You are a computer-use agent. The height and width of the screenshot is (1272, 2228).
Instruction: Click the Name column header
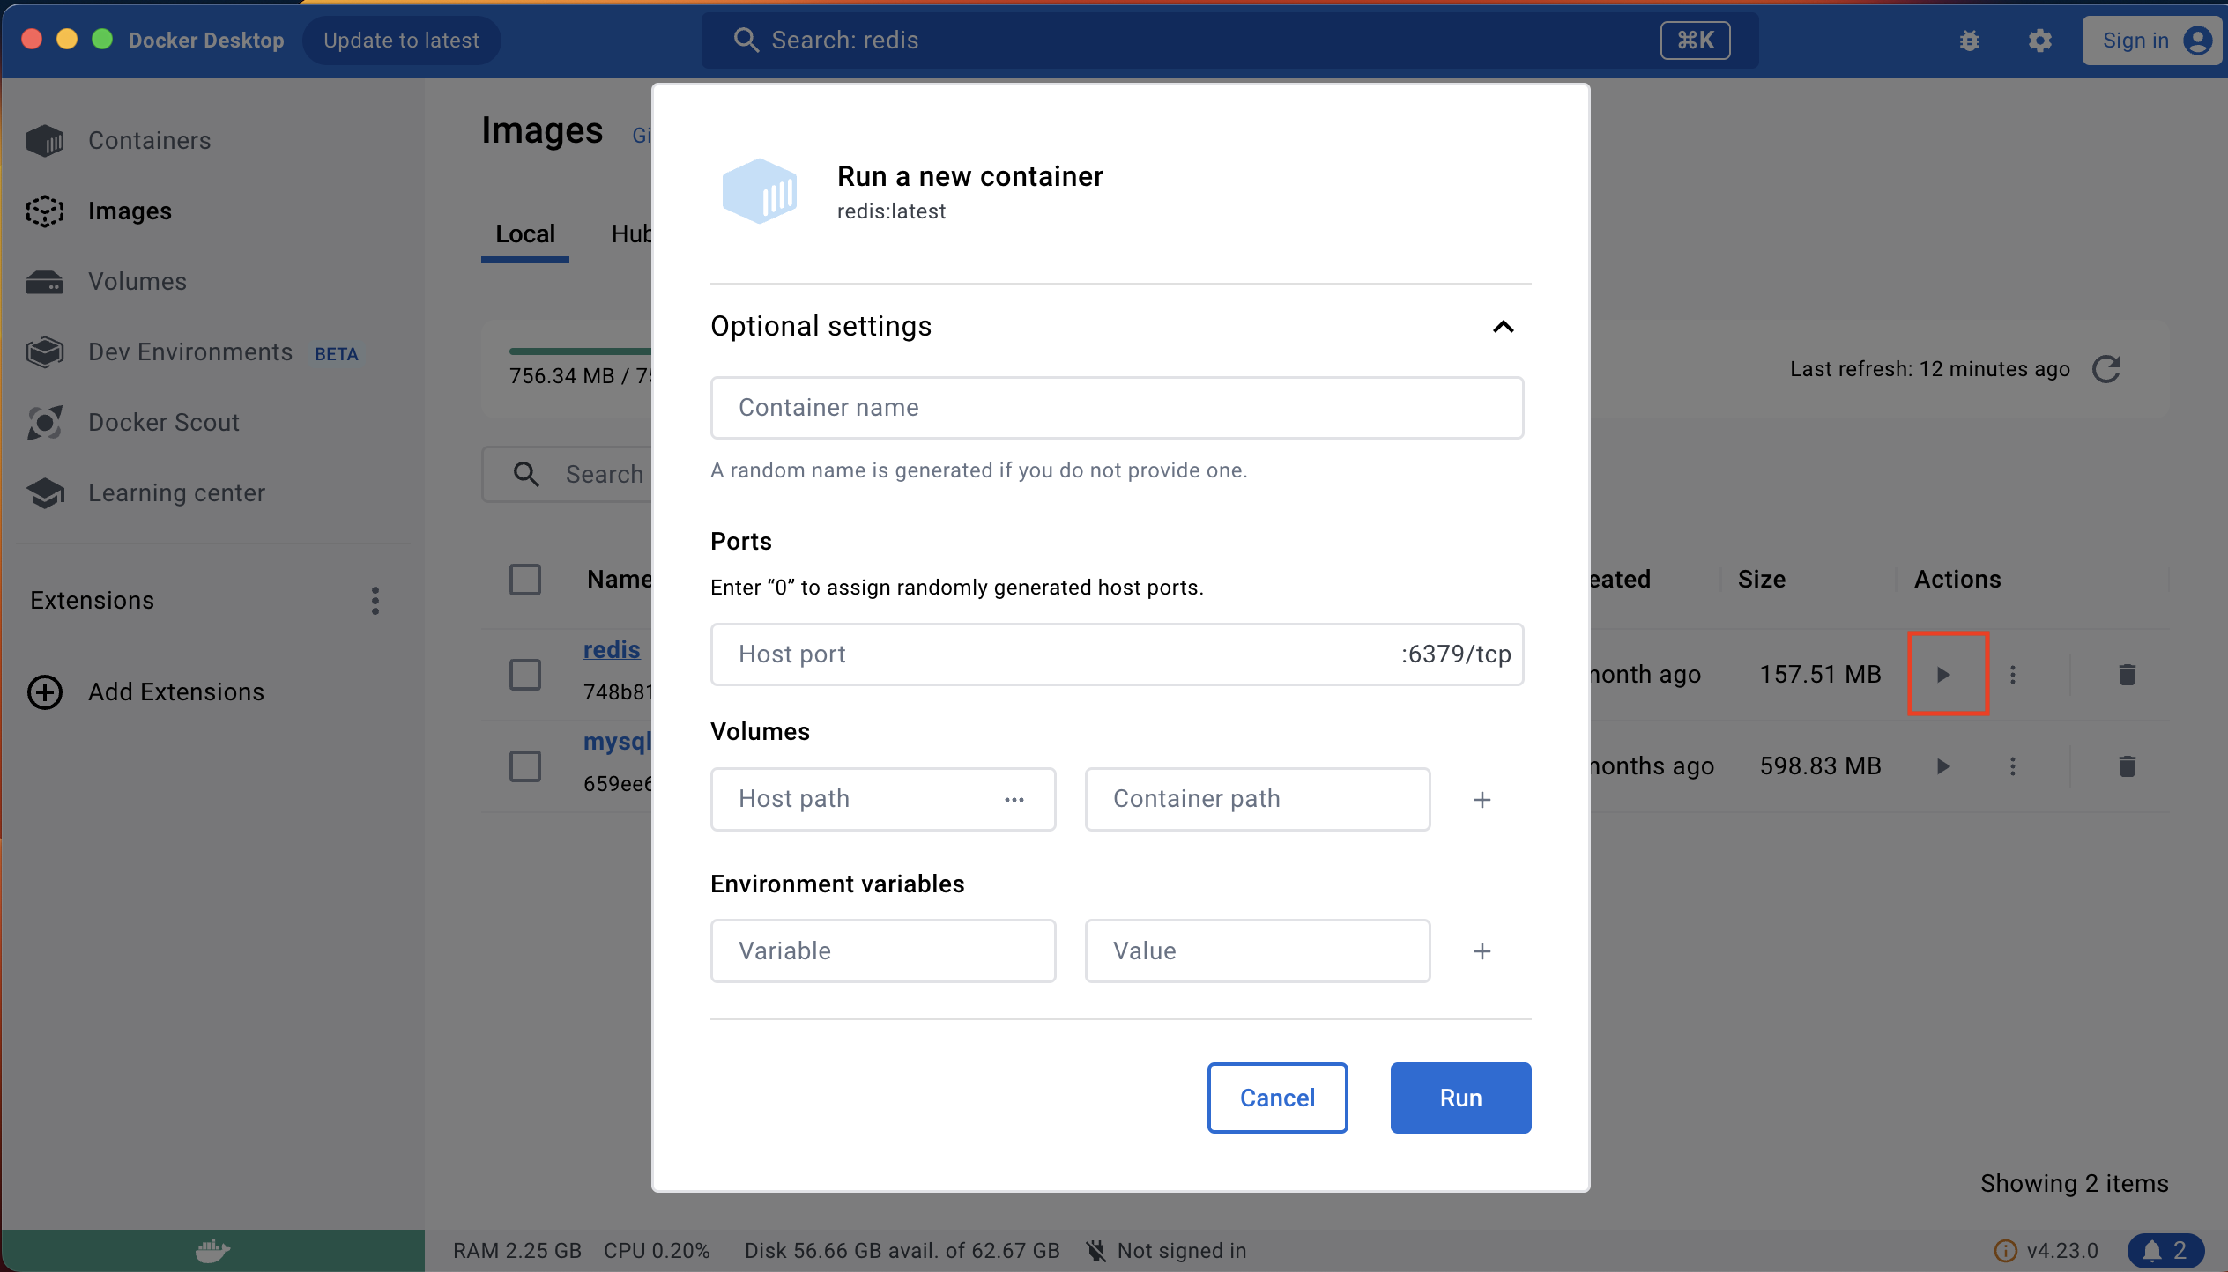coord(620,580)
